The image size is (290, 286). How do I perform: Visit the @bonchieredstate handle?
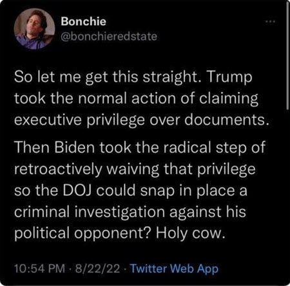109,36
